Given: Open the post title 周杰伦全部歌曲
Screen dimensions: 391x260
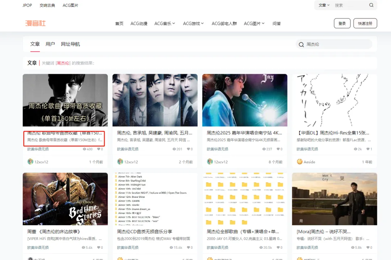Looking at the screenshot, I should point(243,231).
